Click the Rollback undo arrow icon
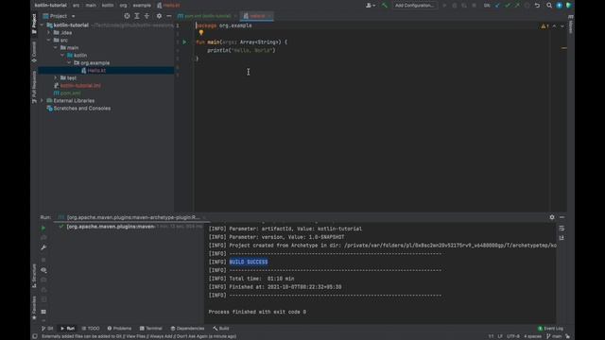Image resolution: width=605 pixels, height=340 pixels. click(537, 6)
